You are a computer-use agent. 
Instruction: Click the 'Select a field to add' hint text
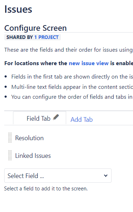coord(46,189)
